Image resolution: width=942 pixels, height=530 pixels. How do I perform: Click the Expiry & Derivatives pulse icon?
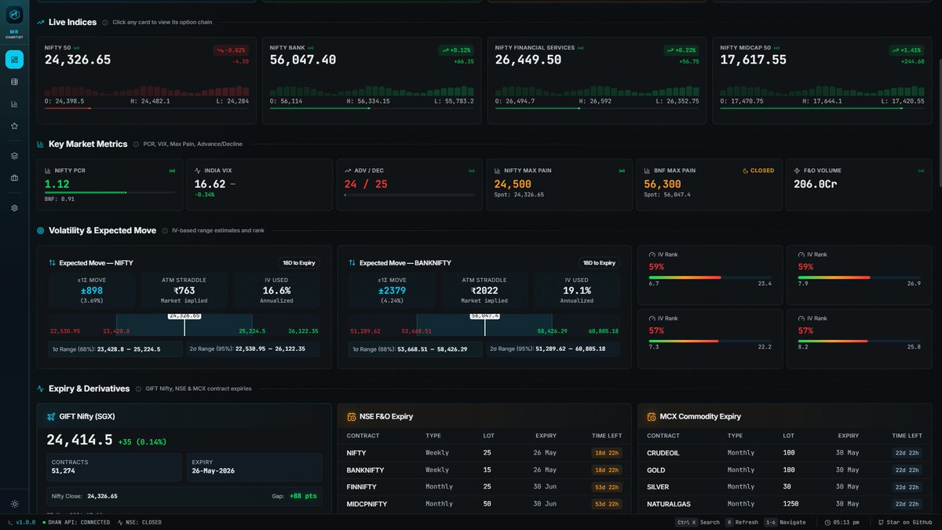coord(40,389)
